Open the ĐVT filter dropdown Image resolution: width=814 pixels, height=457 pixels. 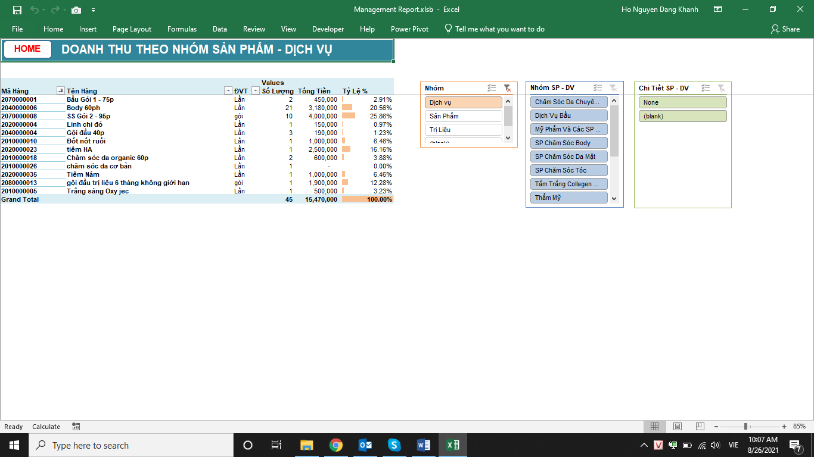point(256,90)
